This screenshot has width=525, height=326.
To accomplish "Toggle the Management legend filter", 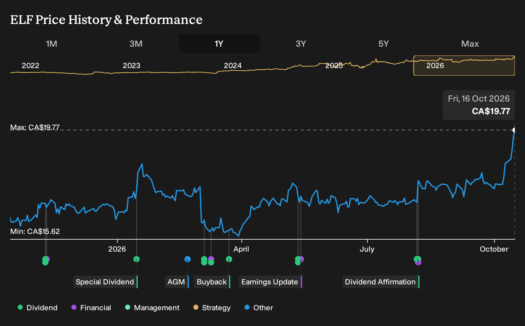I will (x=152, y=308).
